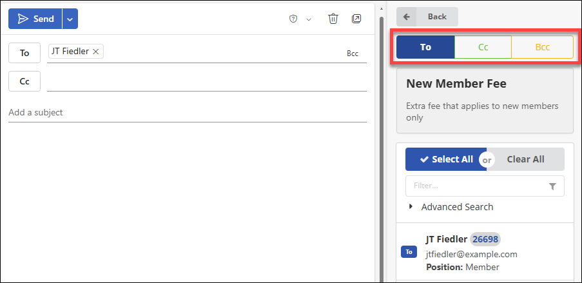This screenshot has height=283, width=582.
Task: Discard draft with the trash icon
Action: [x=333, y=19]
